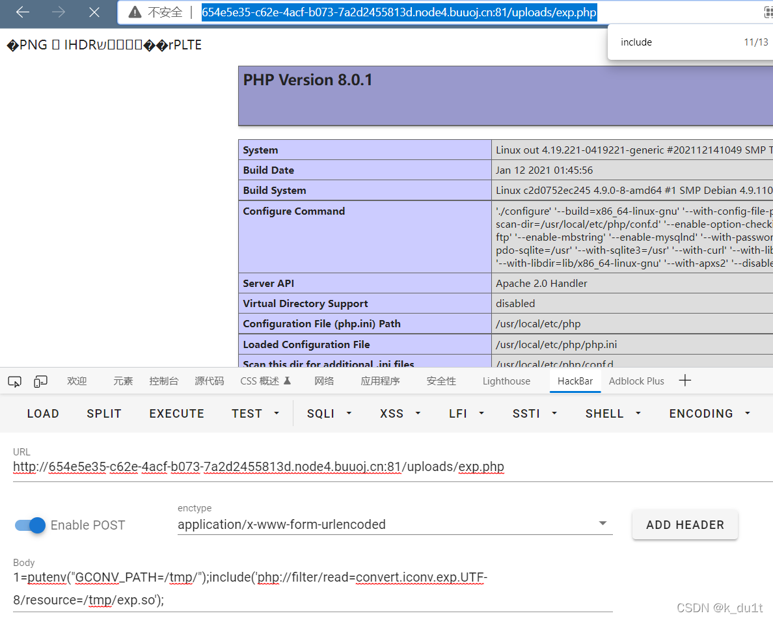
Task: Stop page loading with the X icon
Action: [x=94, y=12]
